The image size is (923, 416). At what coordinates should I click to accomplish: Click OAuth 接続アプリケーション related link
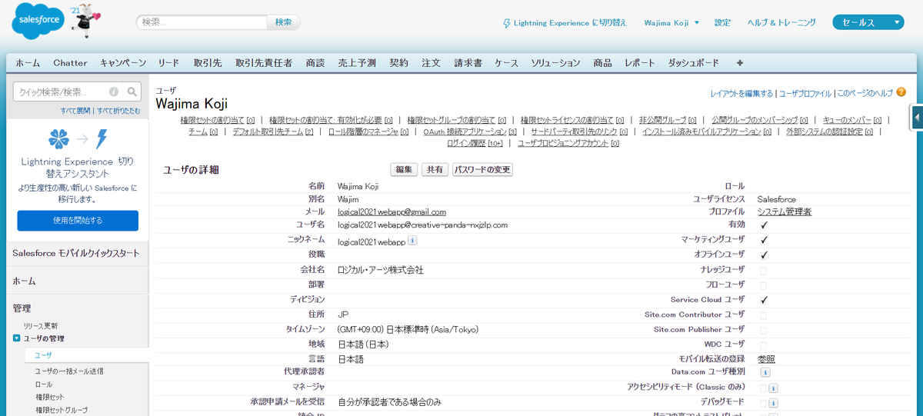pos(470,131)
